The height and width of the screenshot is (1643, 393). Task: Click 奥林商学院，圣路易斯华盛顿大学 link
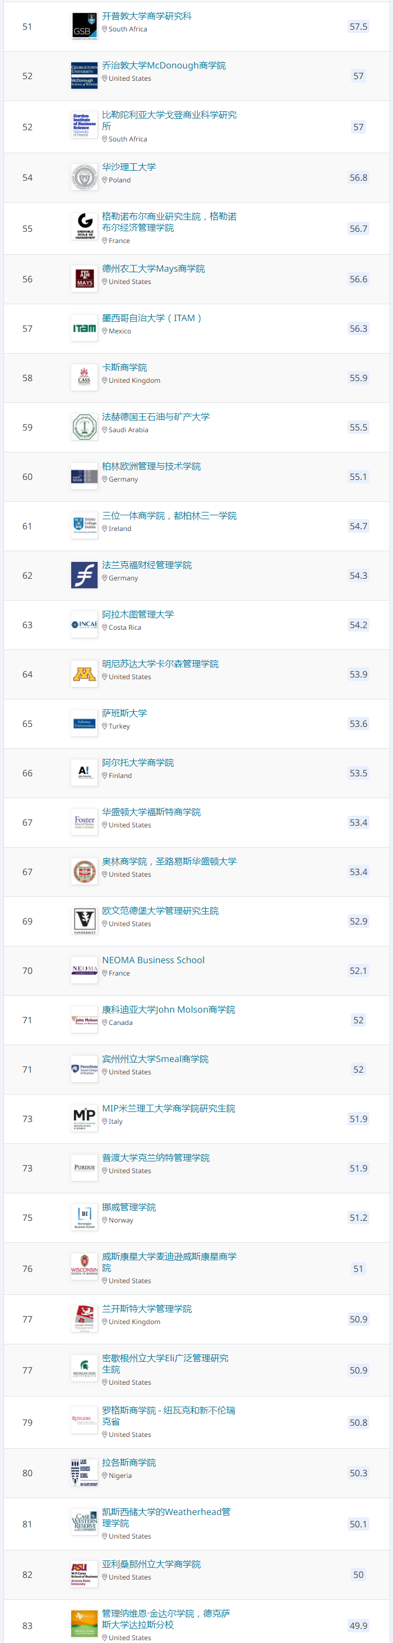(x=169, y=862)
